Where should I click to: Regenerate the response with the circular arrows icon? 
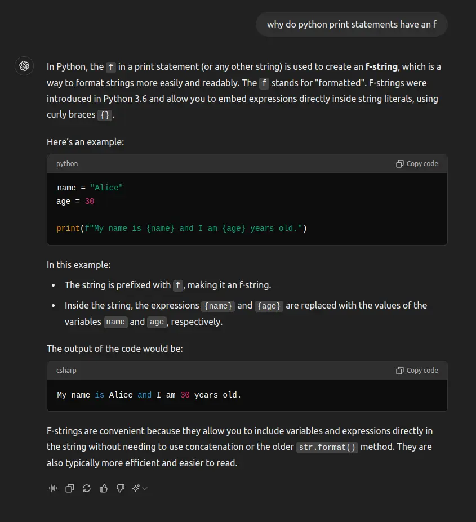[87, 488]
